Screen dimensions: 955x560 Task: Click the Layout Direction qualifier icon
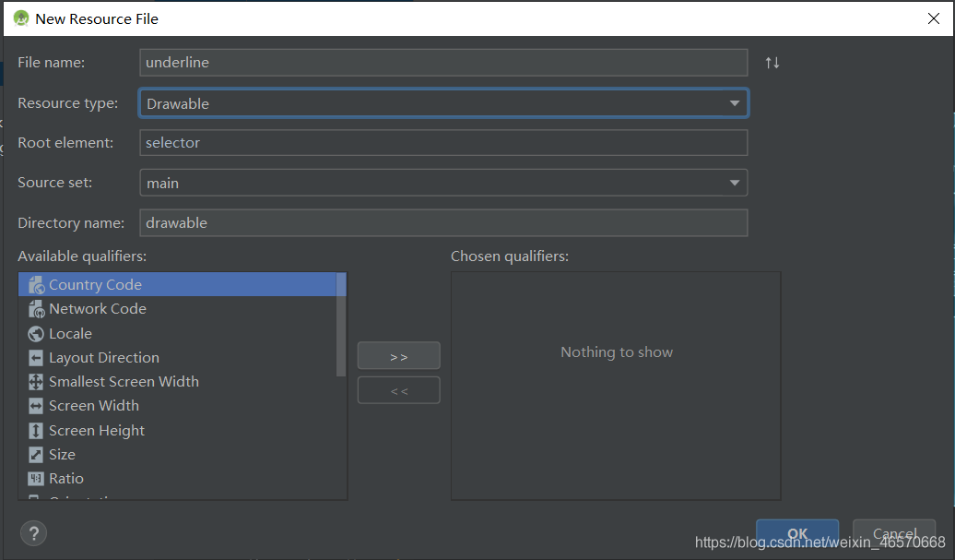click(35, 357)
